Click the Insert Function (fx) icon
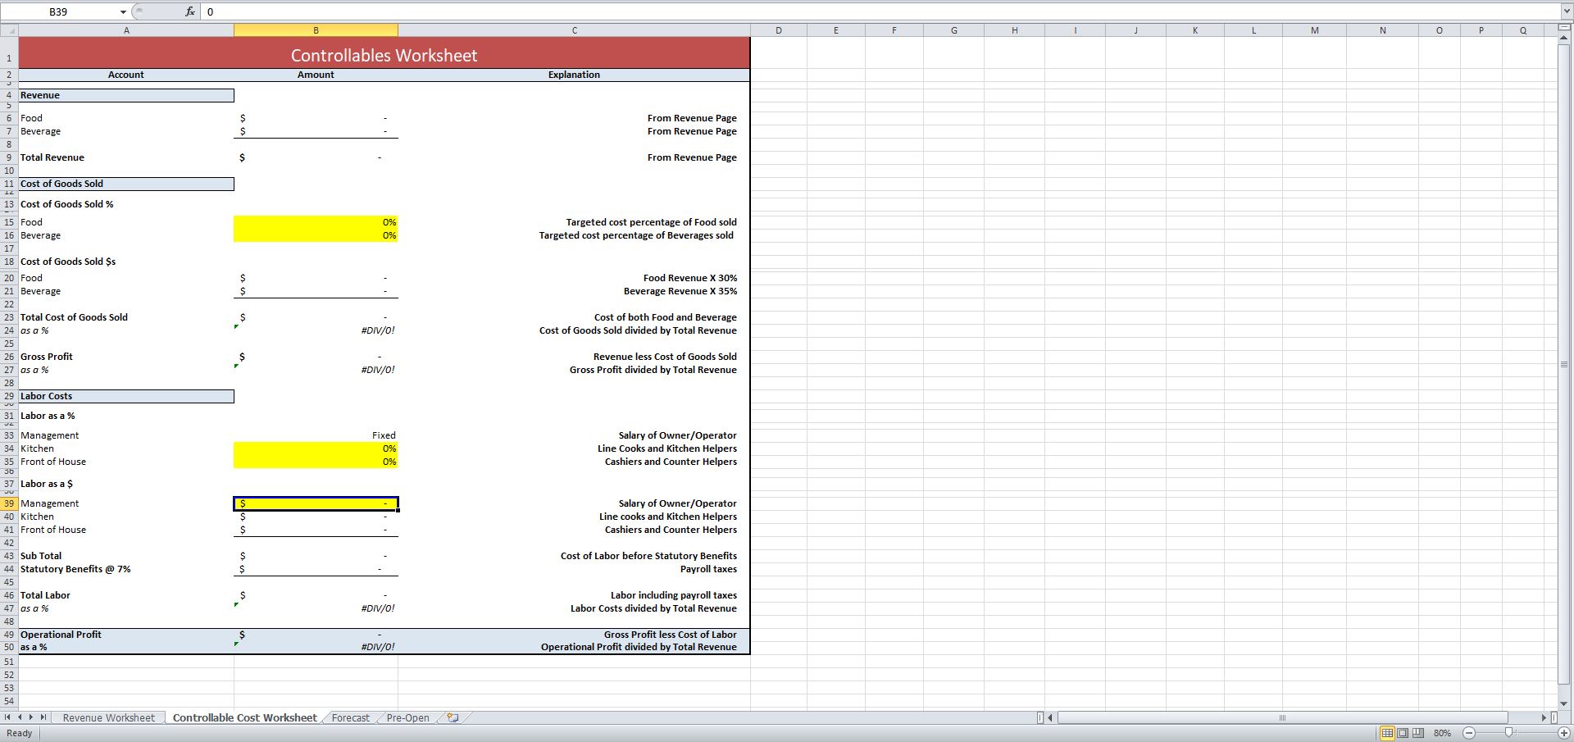The image size is (1574, 742). point(189,11)
